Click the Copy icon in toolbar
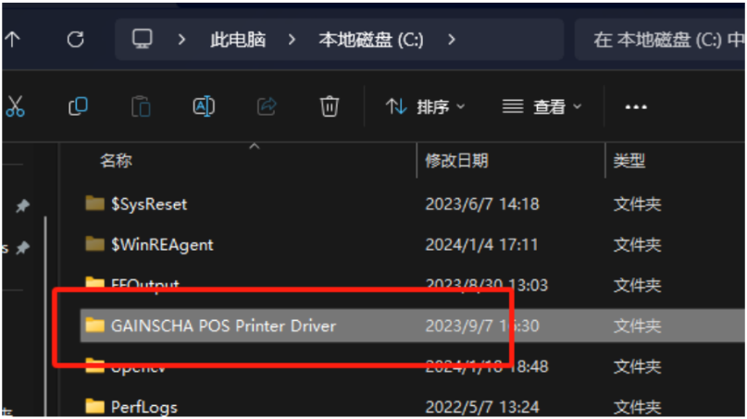 [78, 106]
